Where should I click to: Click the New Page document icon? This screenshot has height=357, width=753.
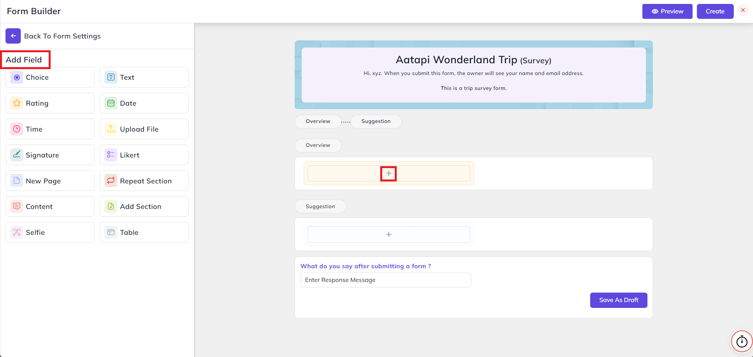pyautogui.click(x=16, y=181)
